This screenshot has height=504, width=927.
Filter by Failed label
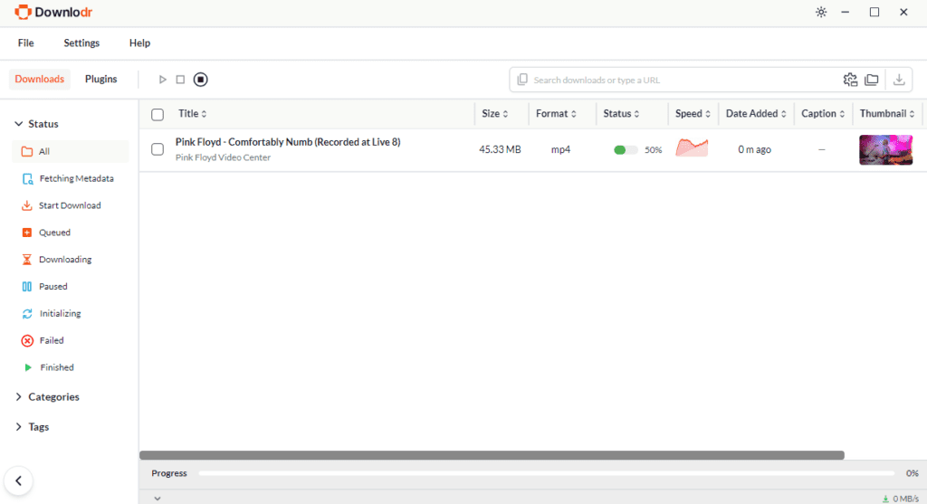pyautogui.click(x=52, y=341)
